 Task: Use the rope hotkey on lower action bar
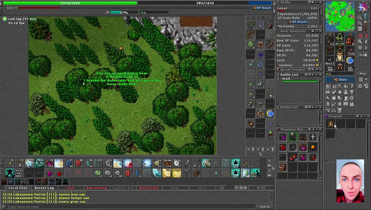coord(197,174)
